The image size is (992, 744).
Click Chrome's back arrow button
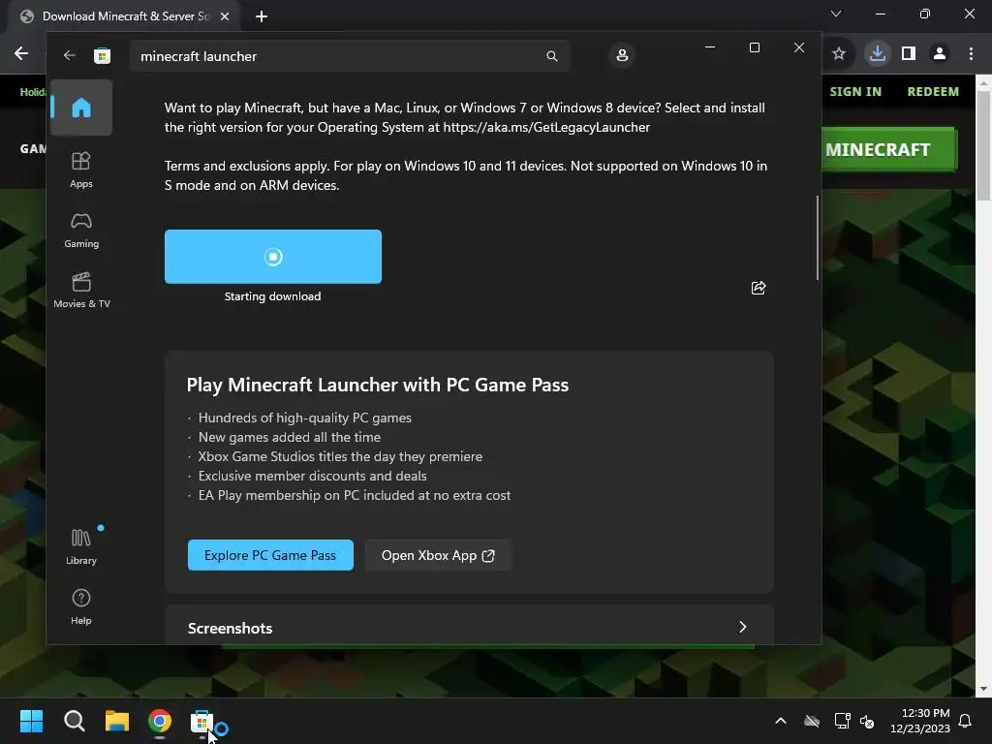[21, 54]
